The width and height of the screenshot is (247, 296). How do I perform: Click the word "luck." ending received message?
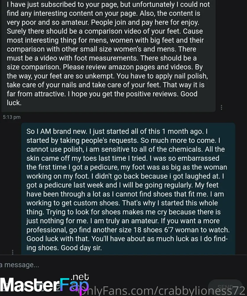tap(14, 103)
